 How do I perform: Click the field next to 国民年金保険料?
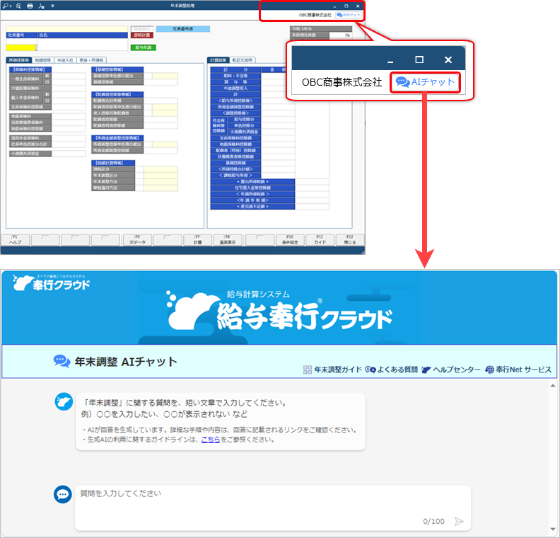coord(69,138)
